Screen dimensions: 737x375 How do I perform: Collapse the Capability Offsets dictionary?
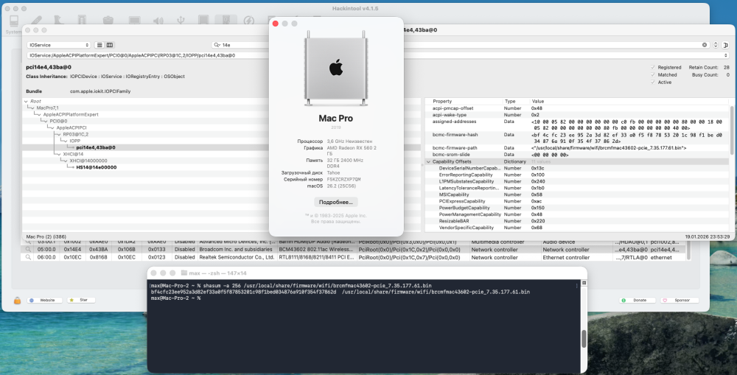point(428,161)
